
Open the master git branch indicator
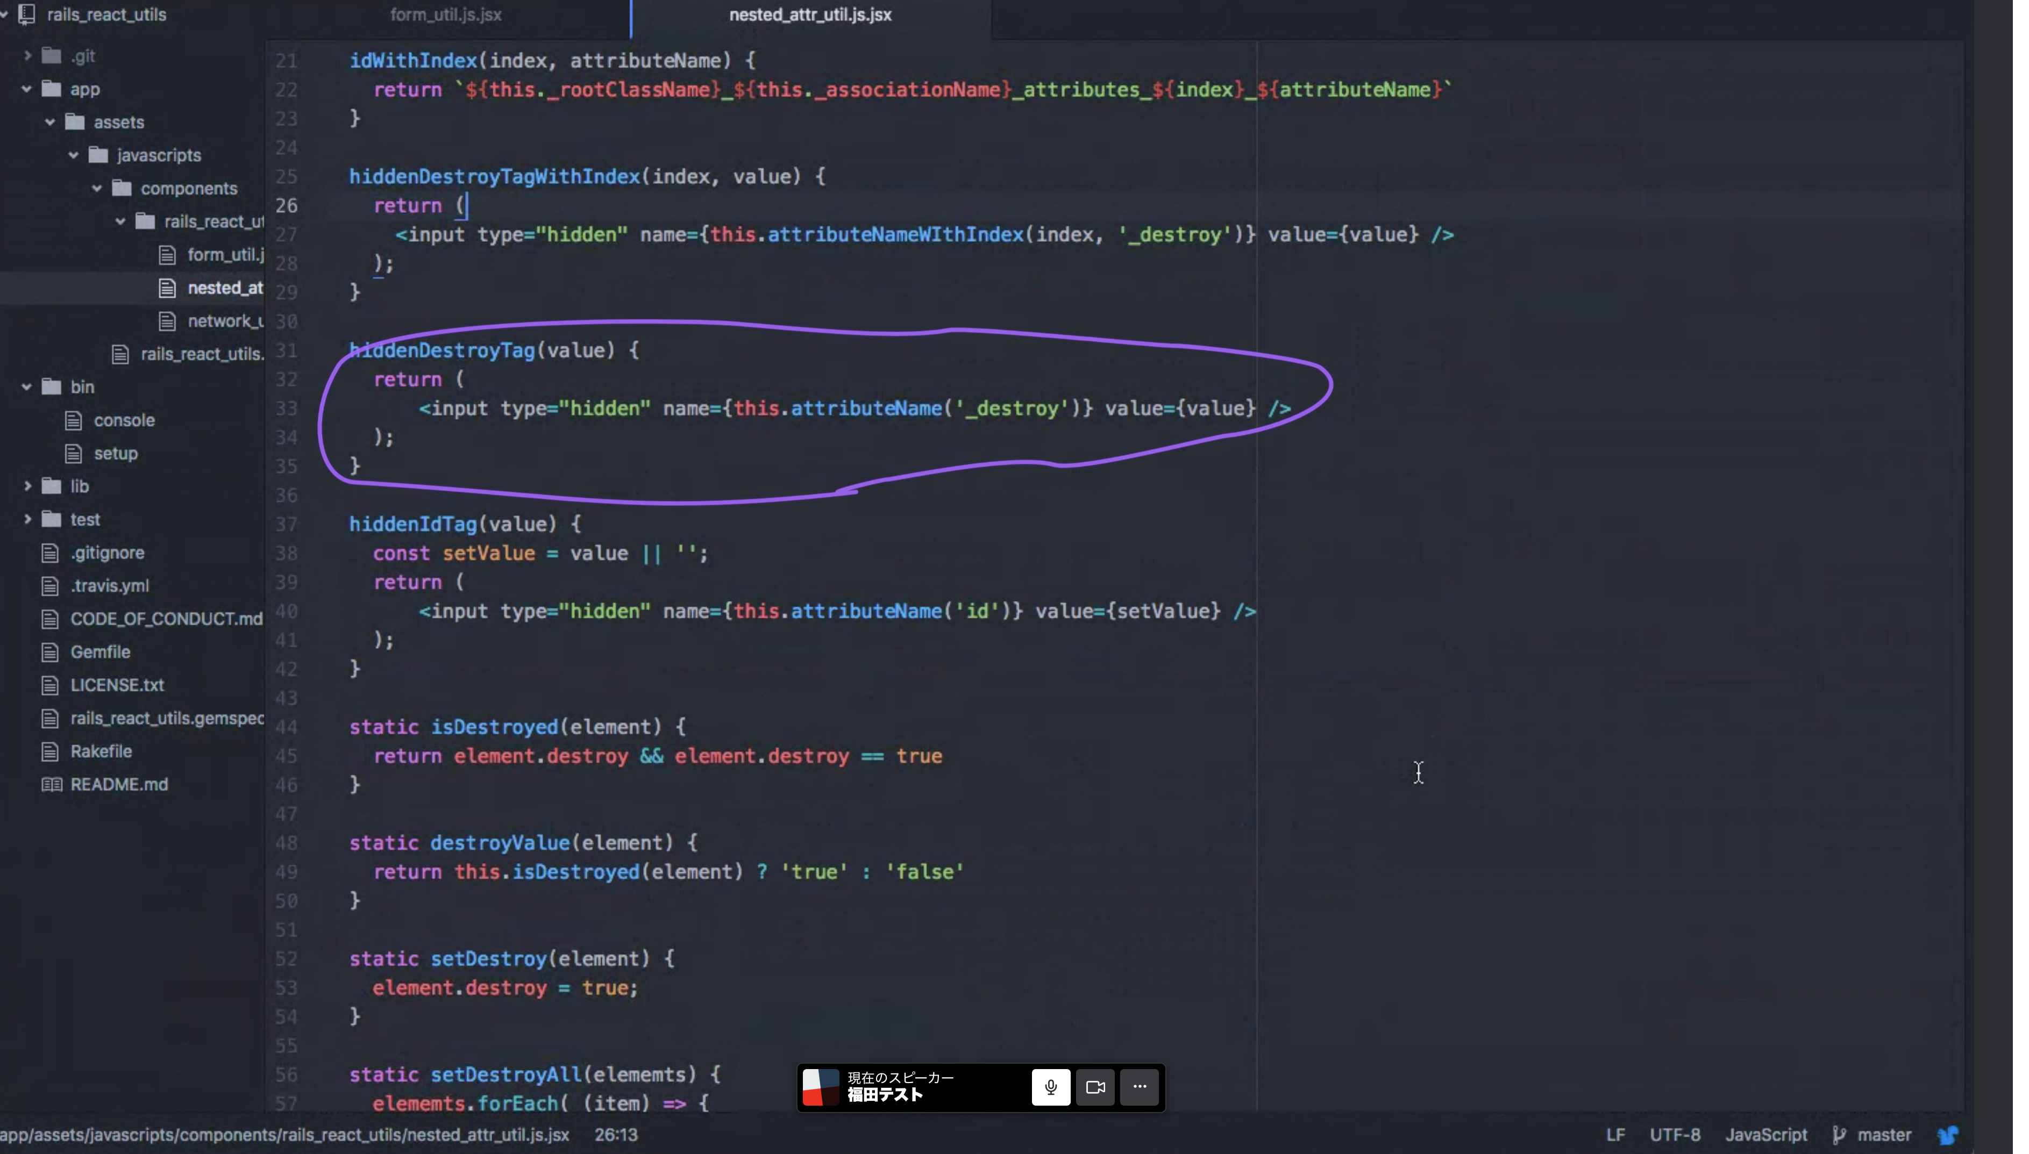[x=1872, y=1135]
